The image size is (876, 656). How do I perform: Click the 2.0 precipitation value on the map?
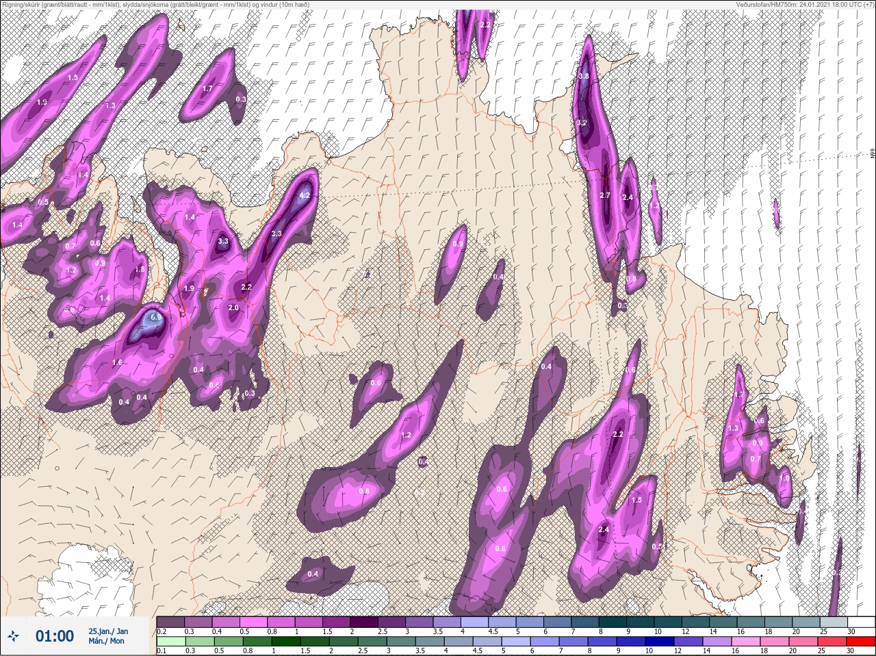pyautogui.click(x=233, y=307)
